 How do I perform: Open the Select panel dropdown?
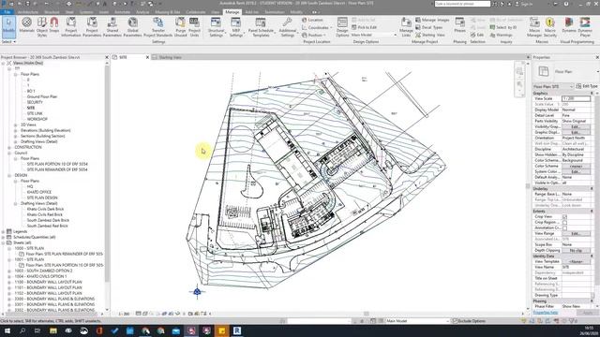[8, 41]
